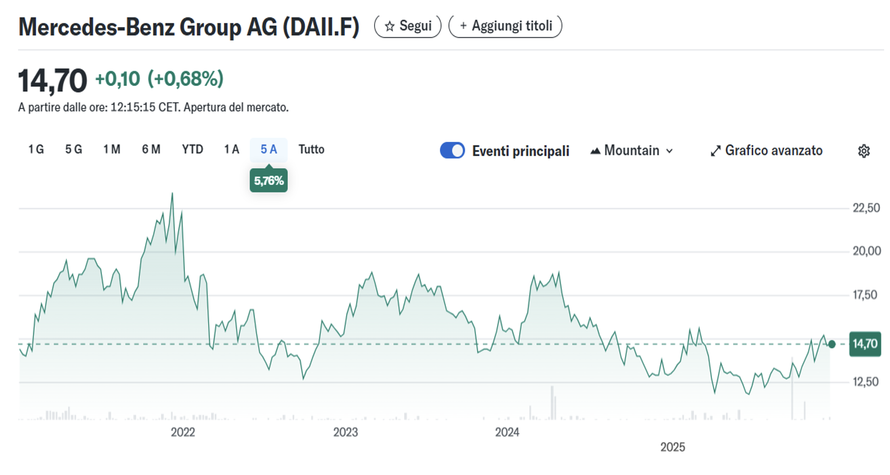
Task: Show the Tutto full history range
Action: 311,150
